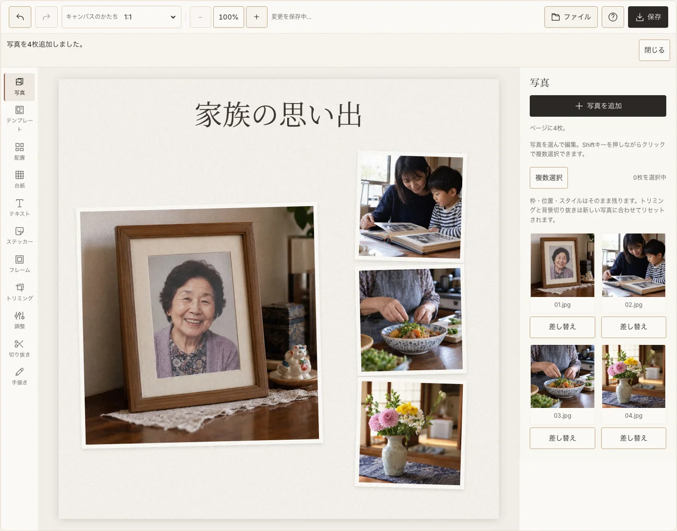Click the redo arrow button
The image size is (677, 531).
coord(47,17)
